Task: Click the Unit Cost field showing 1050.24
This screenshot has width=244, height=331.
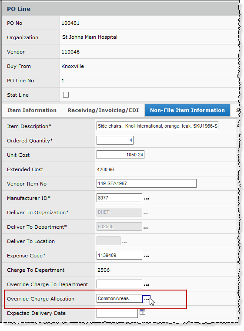Action: (120, 155)
